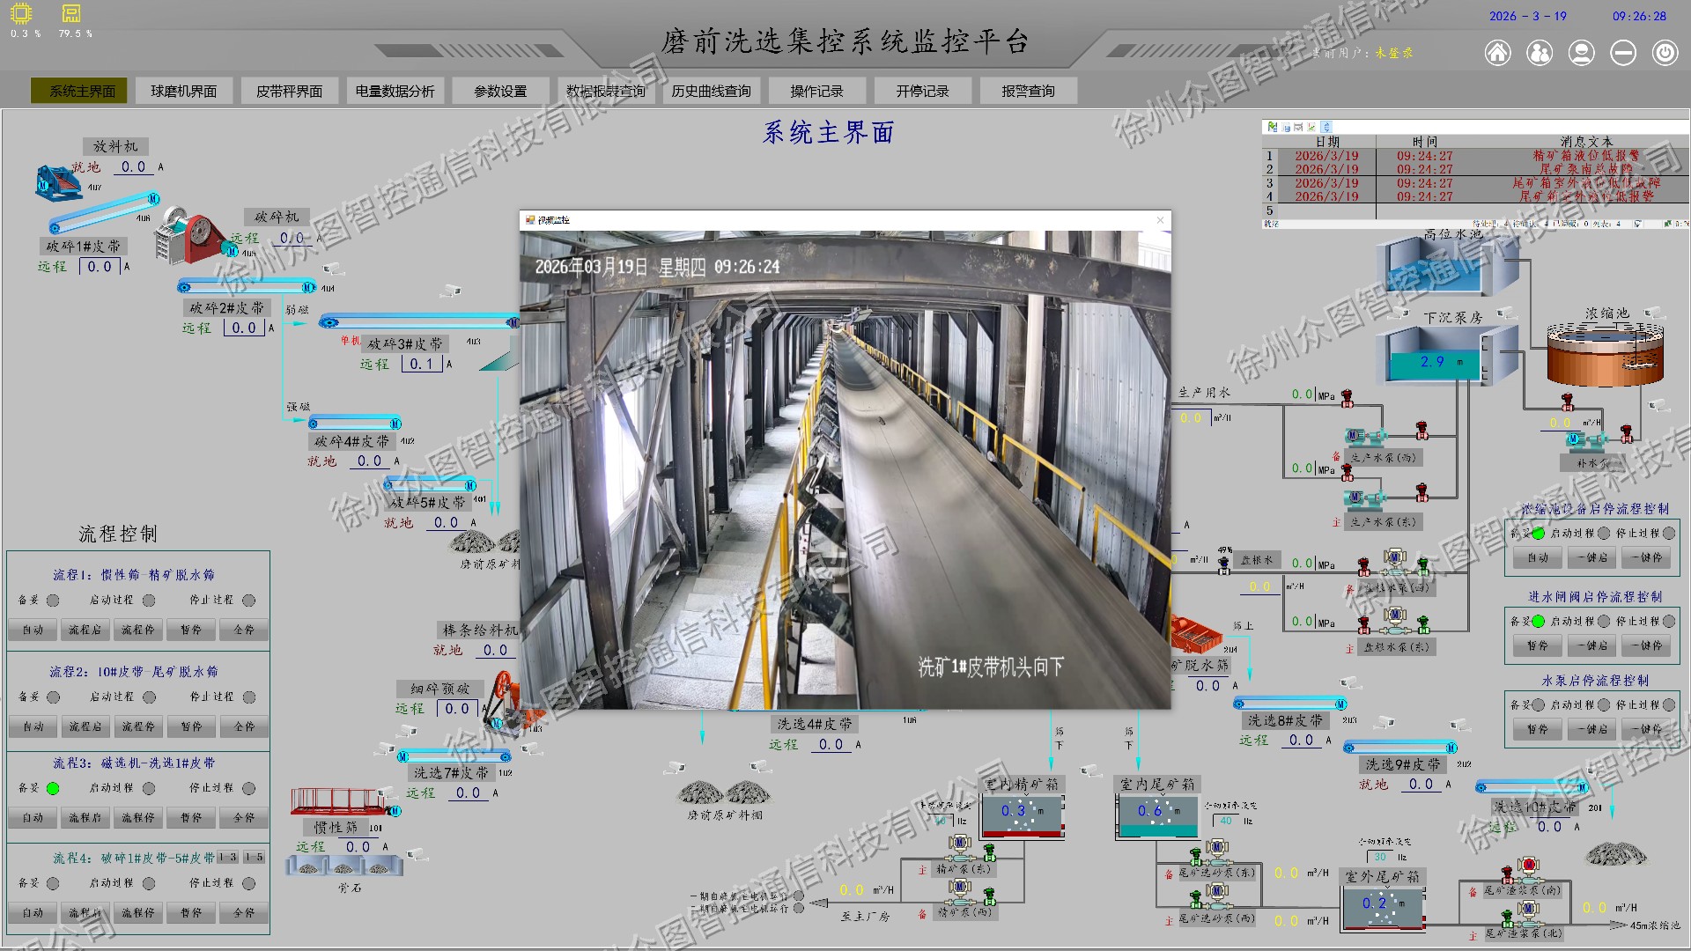Click 暂停 in 水泵启停流程控制
This screenshot has height=951, width=1691.
point(1538,730)
